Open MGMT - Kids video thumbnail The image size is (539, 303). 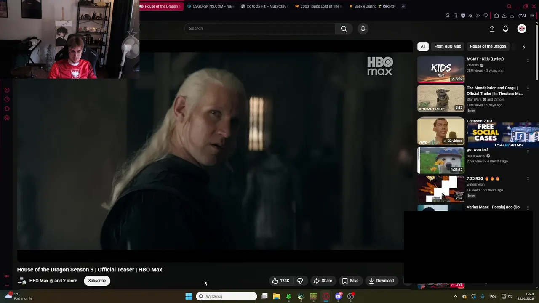point(441,69)
